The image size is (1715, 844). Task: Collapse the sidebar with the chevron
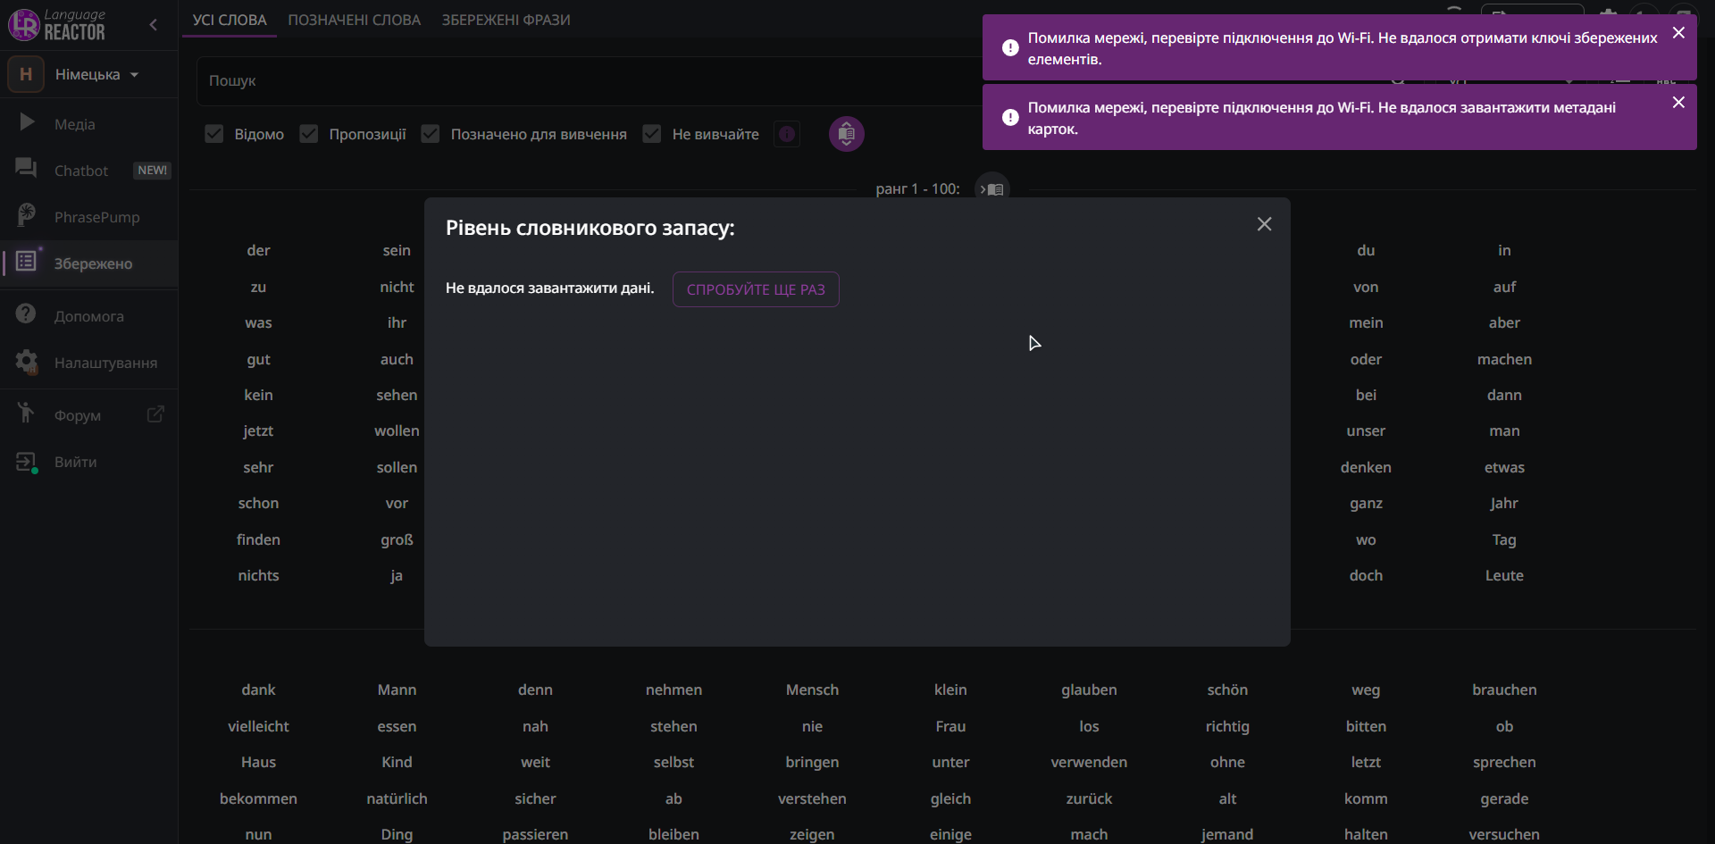click(154, 25)
